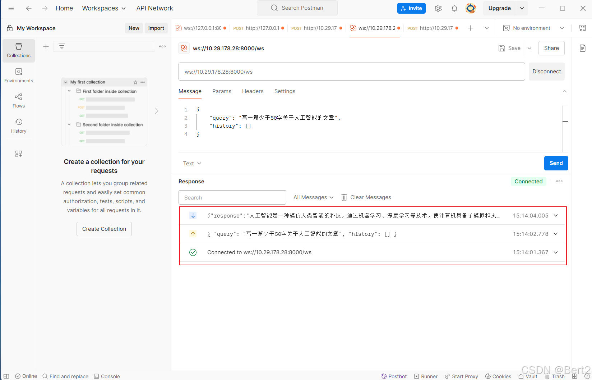Open the Flows sidebar panel

[x=19, y=101]
